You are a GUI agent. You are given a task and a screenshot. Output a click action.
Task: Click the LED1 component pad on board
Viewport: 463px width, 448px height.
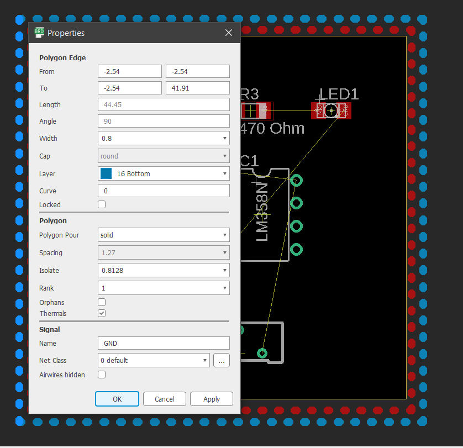331,111
